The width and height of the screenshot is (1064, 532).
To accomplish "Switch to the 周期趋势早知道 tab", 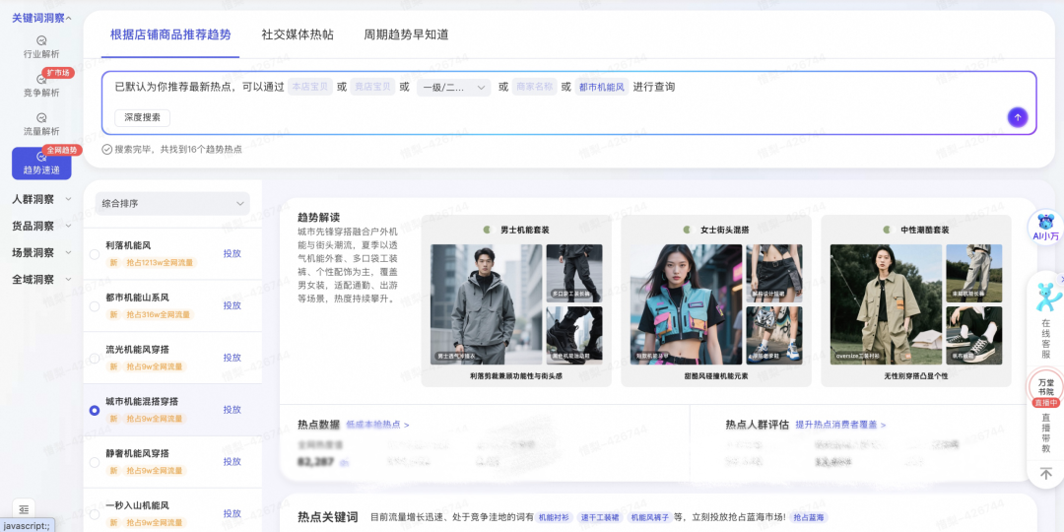I will click(x=406, y=34).
